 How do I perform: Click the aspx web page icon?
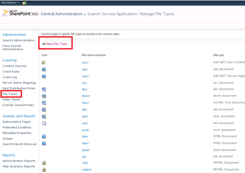[44, 76]
